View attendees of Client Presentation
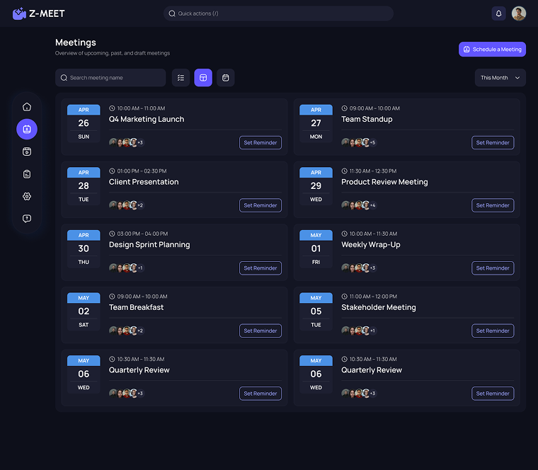 [127, 205]
